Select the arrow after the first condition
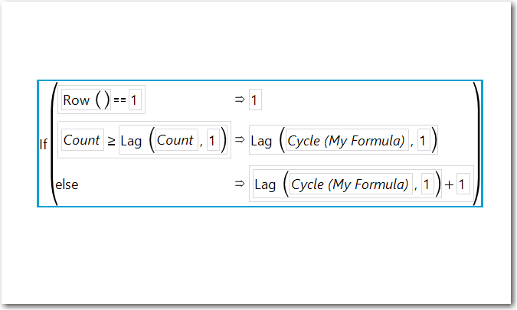Image resolution: width=517 pixels, height=310 pixels. (240, 99)
